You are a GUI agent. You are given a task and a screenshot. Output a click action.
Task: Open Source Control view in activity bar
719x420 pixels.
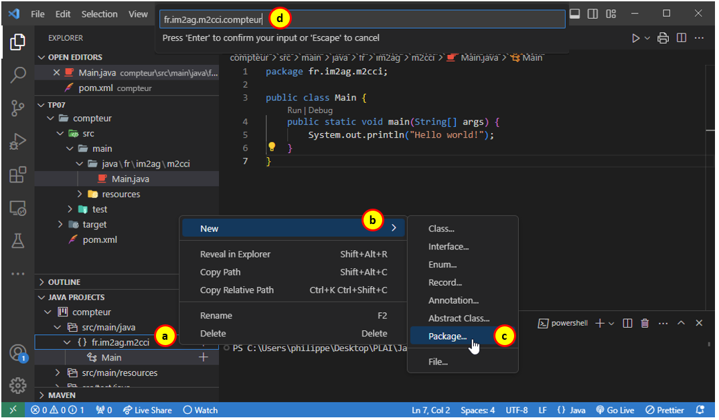click(x=17, y=108)
